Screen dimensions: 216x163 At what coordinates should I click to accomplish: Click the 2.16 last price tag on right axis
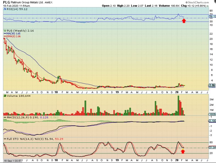[x=212, y=85]
